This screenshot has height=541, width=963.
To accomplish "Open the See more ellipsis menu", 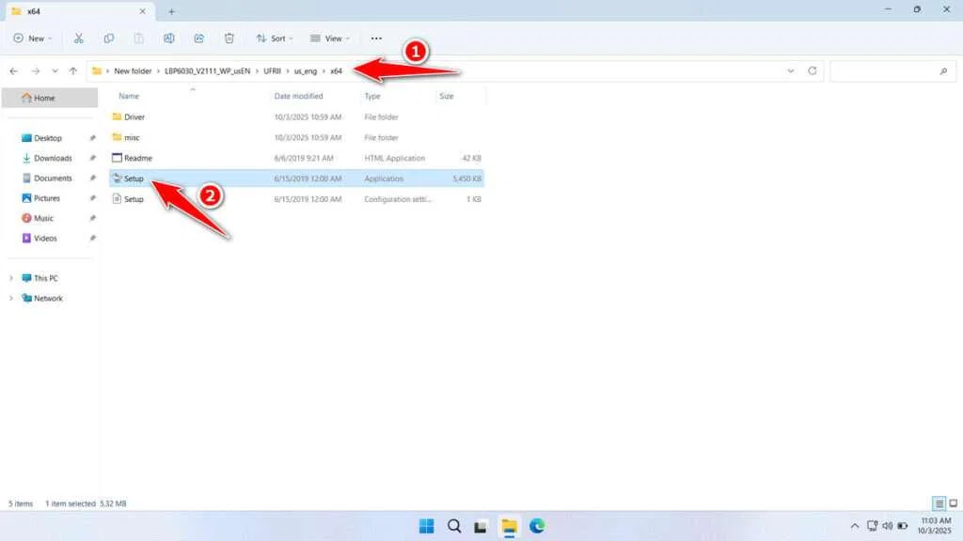I will (376, 39).
